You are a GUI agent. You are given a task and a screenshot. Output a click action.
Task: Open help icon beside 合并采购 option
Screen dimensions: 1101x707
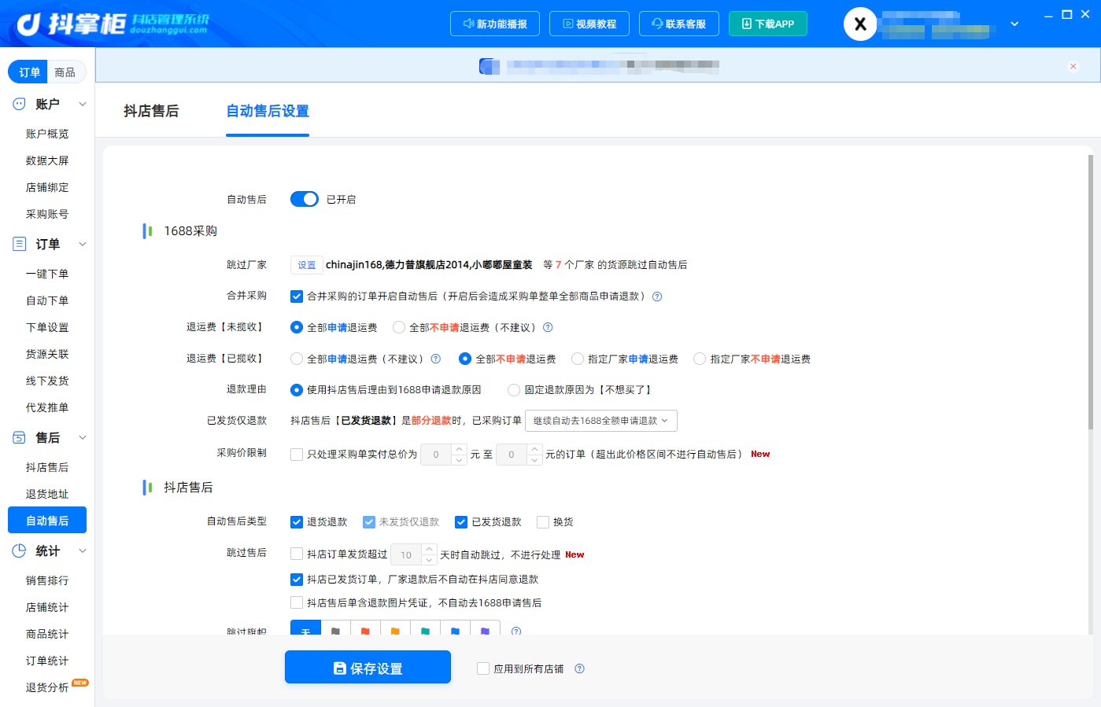pos(657,296)
